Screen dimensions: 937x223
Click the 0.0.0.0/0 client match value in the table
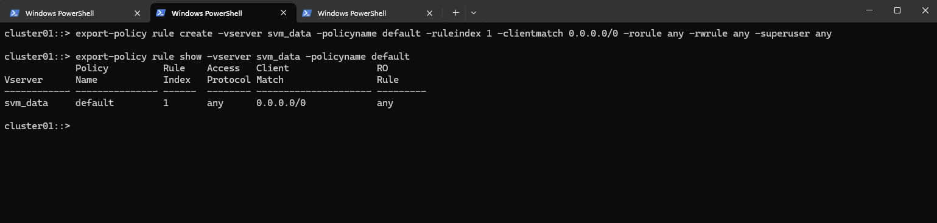pyautogui.click(x=281, y=103)
